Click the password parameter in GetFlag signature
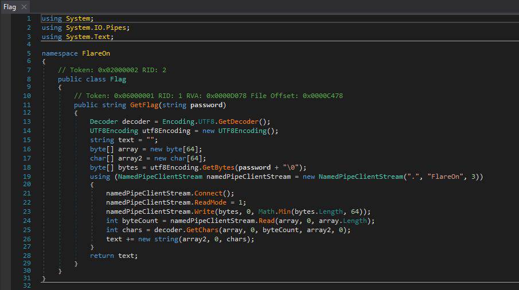Image resolution: width=519 pixels, height=290 pixels. pyautogui.click(x=208, y=105)
